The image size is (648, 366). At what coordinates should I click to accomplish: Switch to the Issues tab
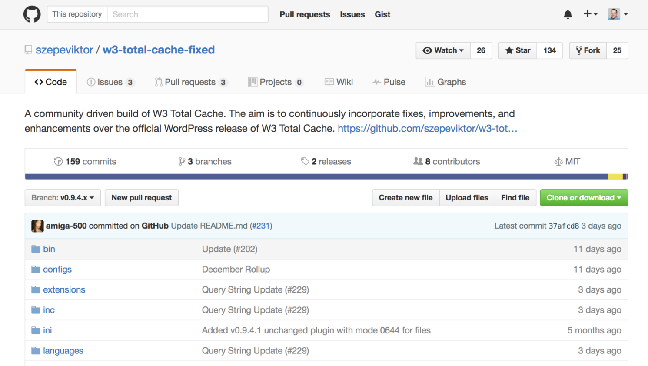[x=111, y=82]
